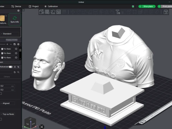Click the first 0.2 mm input field
The image size is (172, 129).
(x=8, y=86)
